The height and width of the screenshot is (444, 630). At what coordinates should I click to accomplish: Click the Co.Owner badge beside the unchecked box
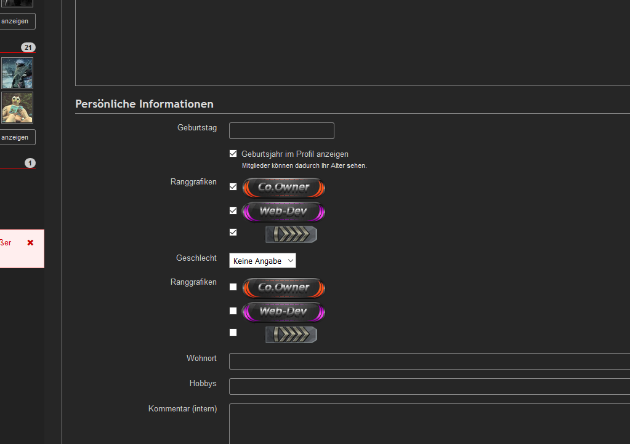pyautogui.click(x=283, y=287)
